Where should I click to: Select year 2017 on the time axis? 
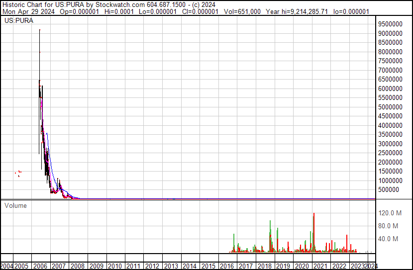click(245, 266)
